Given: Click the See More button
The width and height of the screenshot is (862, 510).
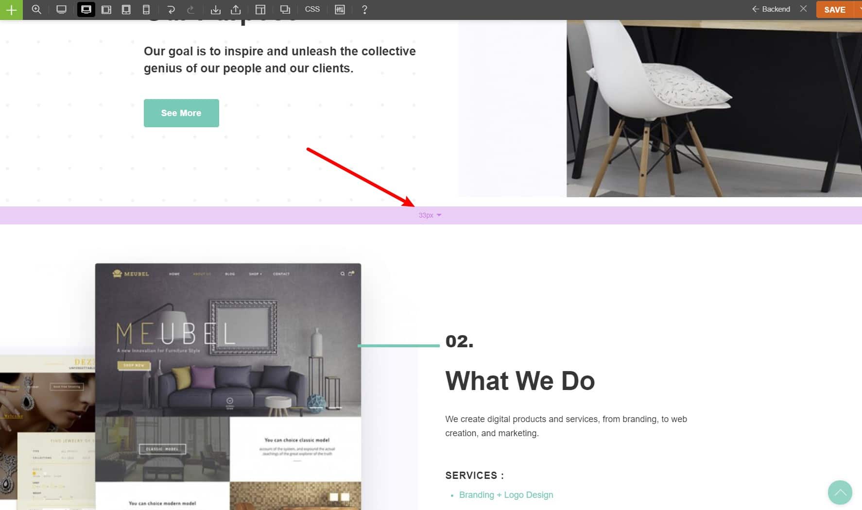Looking at the screenshot, I should (181, 113).
